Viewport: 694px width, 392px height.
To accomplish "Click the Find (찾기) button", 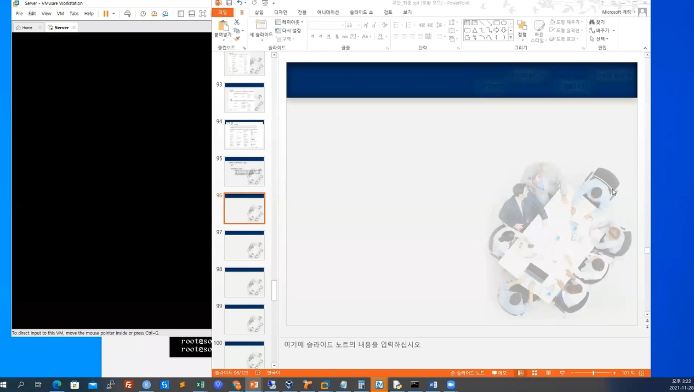I will tap(597, 22).
